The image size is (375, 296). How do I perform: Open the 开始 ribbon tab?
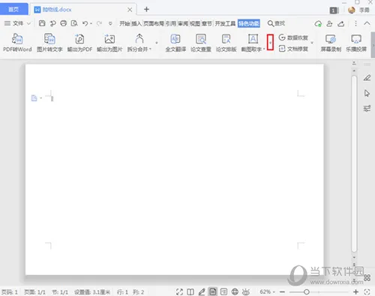coord(124,24)
